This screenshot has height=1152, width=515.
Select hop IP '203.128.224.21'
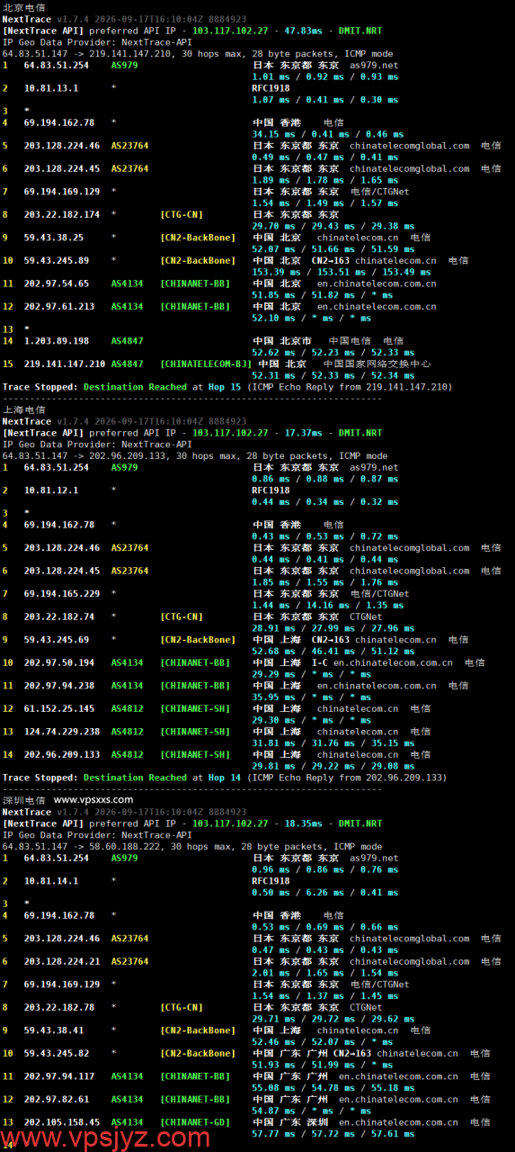coord(62,961)
